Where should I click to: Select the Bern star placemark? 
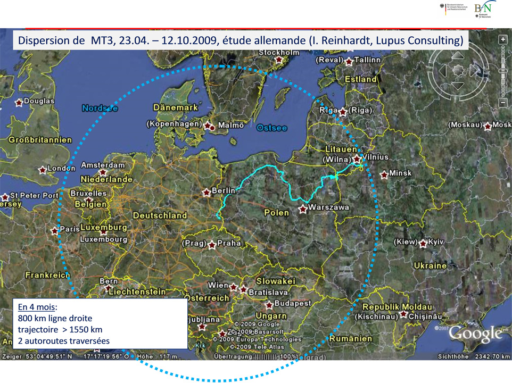point(108,288)
